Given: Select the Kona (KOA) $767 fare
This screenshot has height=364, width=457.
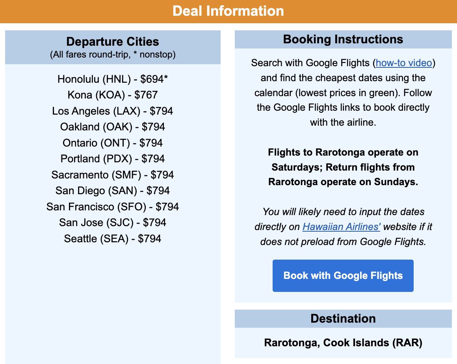Looking at the screenshot, I should (x=112, y=95).
